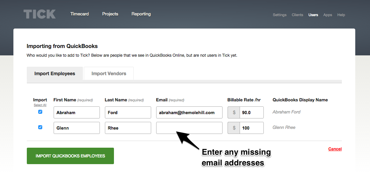Screen dimensions: 370x194
Task: Open the Help page
Action: pyautogui.click(x=341, y=15)
